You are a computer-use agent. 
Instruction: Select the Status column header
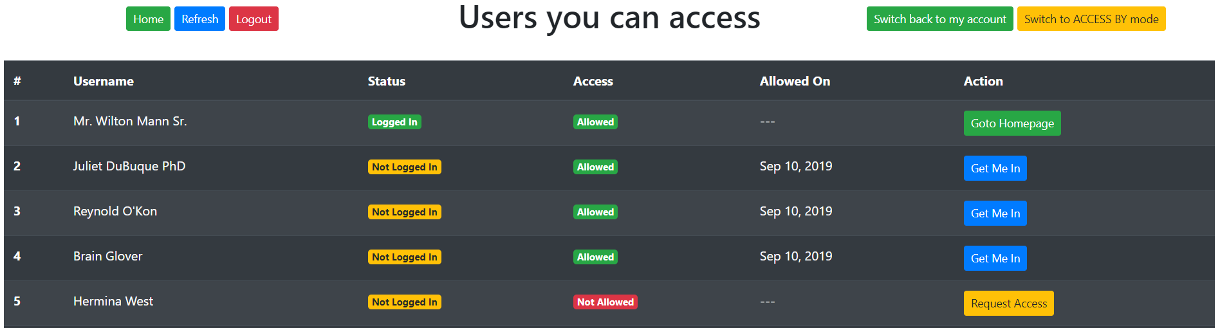tap(386, 81)
